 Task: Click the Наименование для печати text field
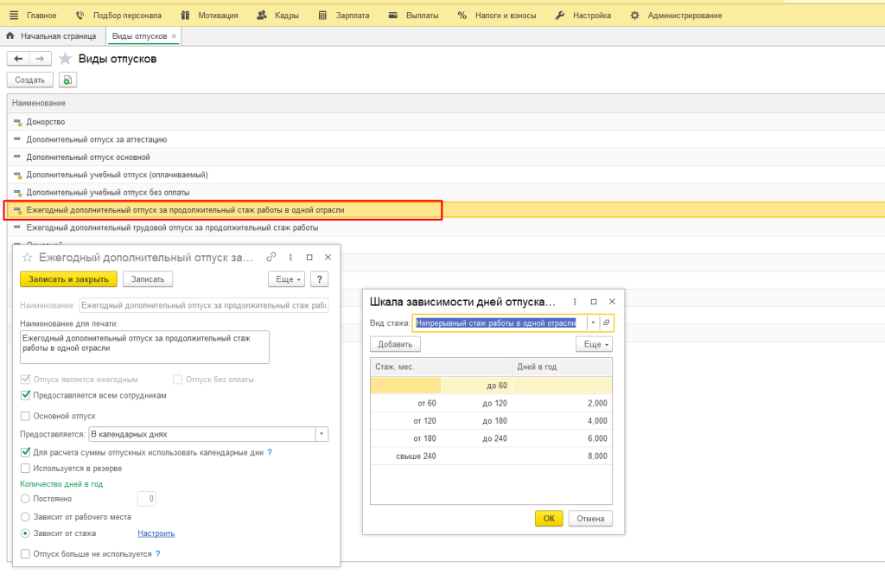tap(144, 347)
